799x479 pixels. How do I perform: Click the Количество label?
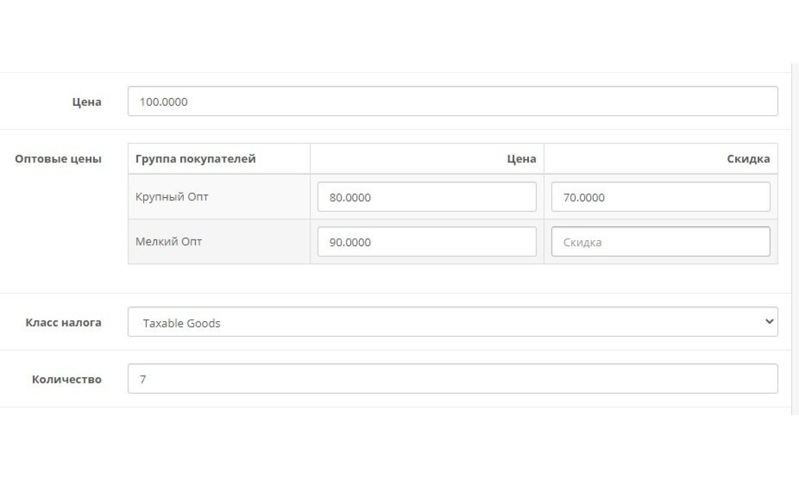coord(66,379)
